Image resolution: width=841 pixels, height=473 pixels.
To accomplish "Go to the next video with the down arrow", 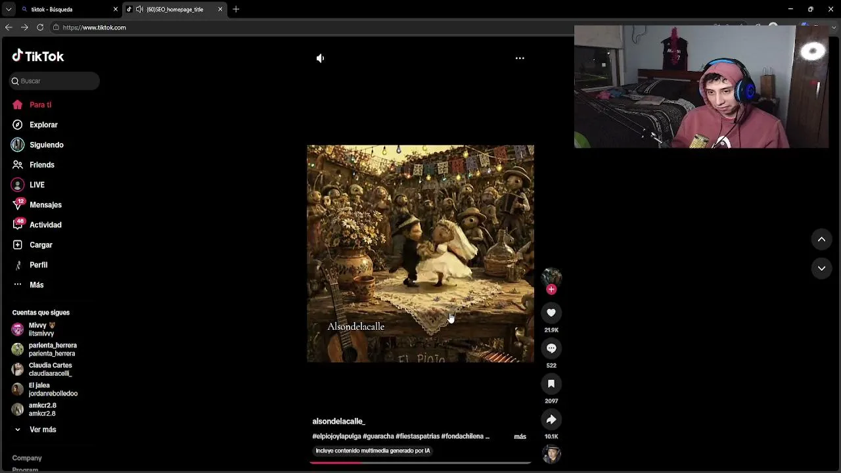I will [x=821, y=268].
